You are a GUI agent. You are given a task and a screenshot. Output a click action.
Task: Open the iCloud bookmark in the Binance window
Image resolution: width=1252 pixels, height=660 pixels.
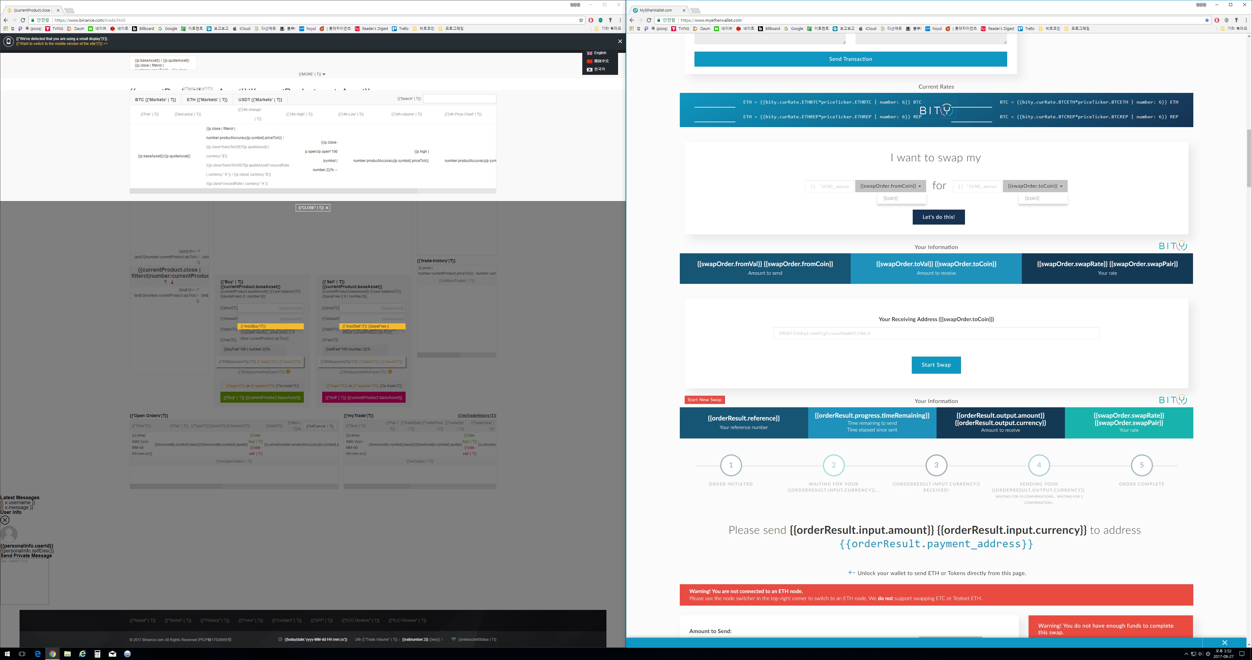pyautogui.click(x=241, y=29)
